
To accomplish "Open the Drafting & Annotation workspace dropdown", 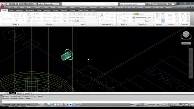I will [x=47, y=4].
